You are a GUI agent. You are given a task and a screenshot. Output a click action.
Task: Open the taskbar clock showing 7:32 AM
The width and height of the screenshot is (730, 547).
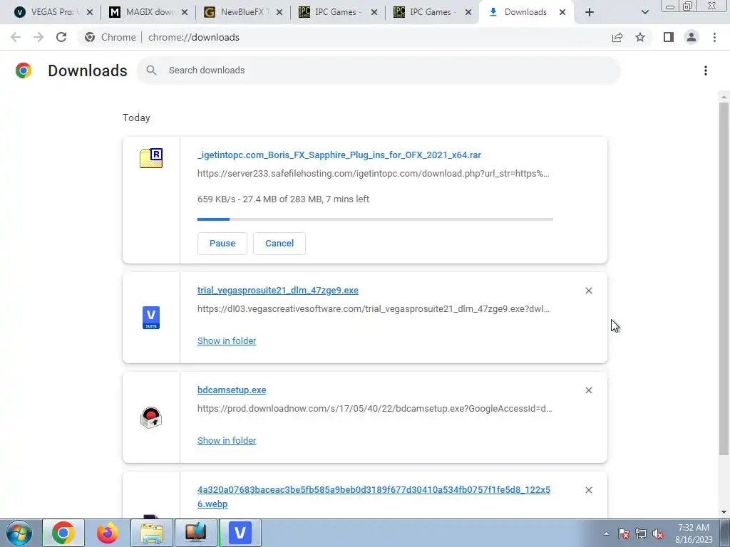point(694,533)
